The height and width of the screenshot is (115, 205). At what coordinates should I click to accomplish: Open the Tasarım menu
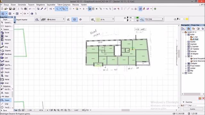(x=31, y=4)
